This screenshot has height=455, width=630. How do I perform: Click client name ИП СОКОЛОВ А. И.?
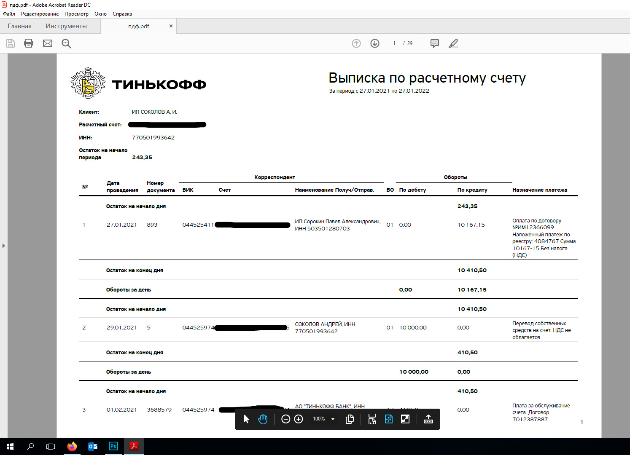coord(154,112)
